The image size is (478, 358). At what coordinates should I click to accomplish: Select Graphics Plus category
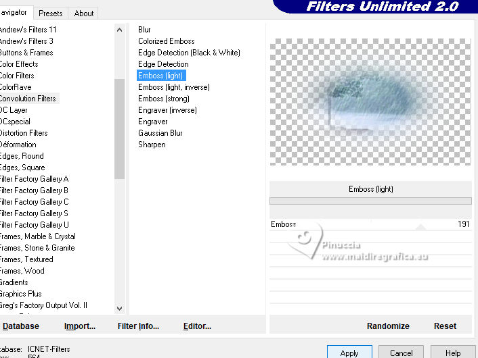coord(21,294)
